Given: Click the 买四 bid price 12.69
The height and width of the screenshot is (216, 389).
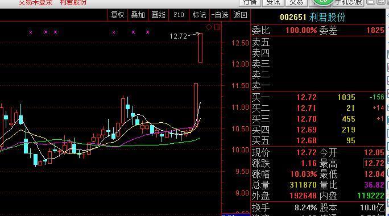Looking at the screenshot, I should tap(307, 130).
